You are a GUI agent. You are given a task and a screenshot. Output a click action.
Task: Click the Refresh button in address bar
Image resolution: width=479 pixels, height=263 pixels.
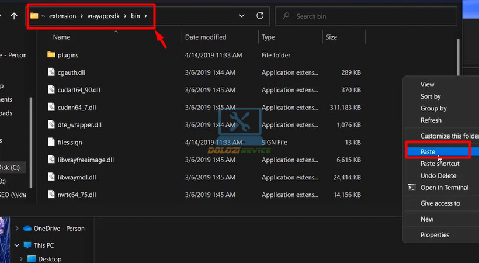[x=260, y=16]
